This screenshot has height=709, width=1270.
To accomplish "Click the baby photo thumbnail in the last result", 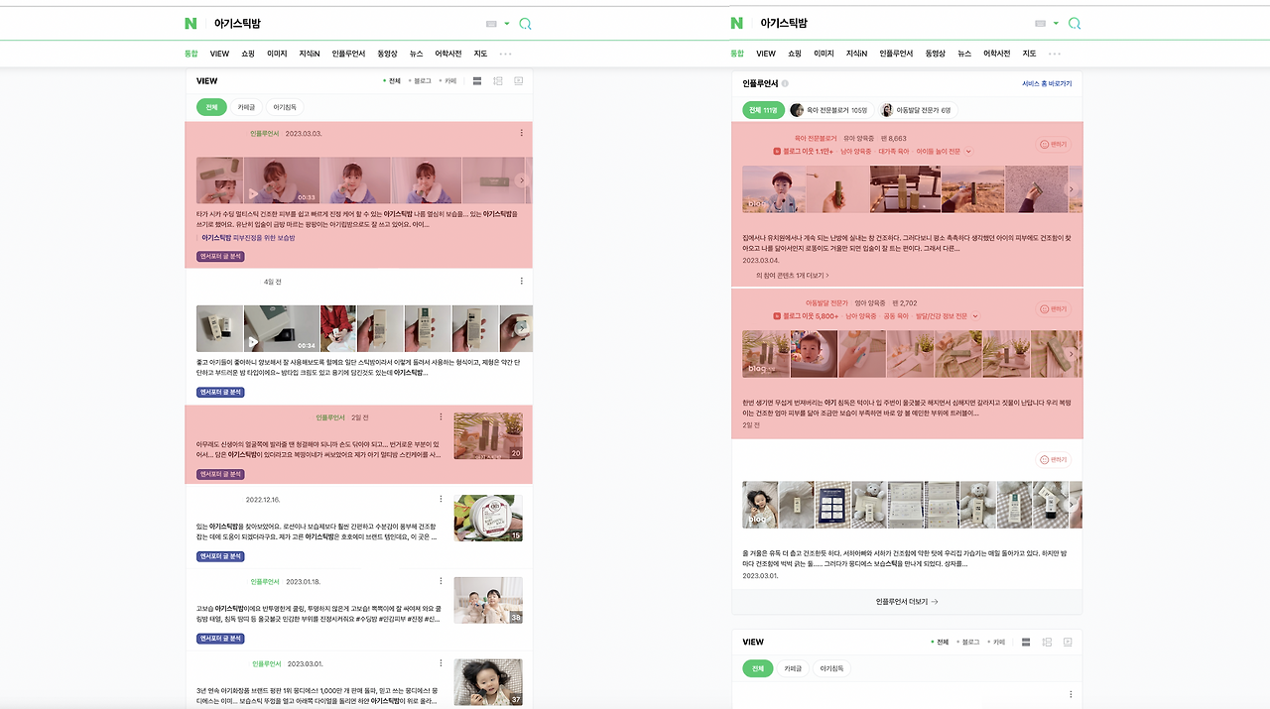I will [487, 681].
